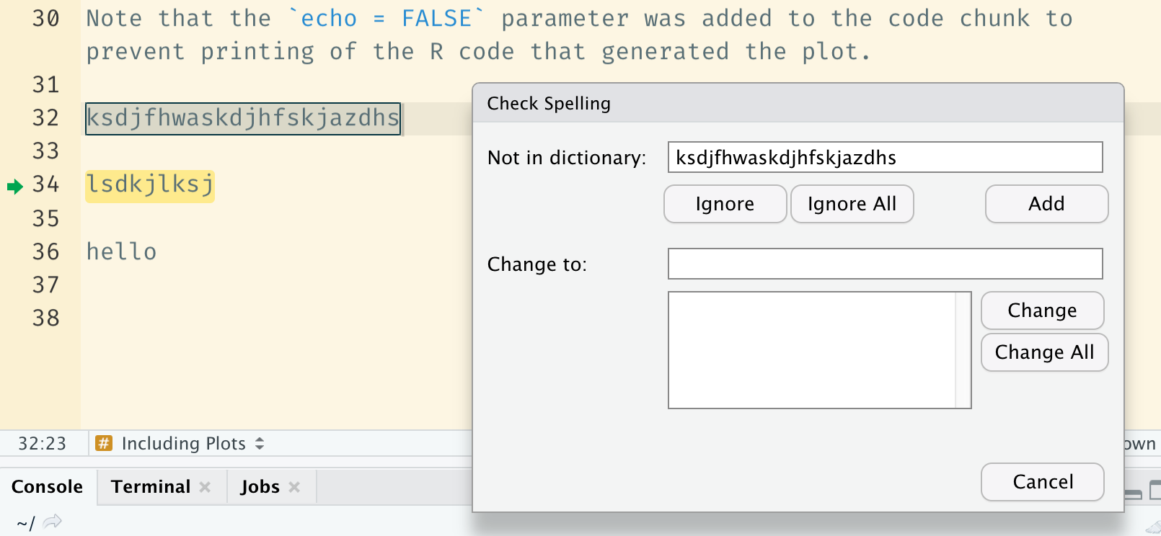This screenshot has height=536, width=1161.
Task: Click the Ignore button
Action: click(725, 204)
